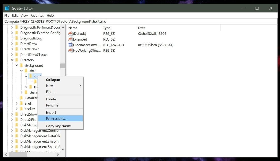Open the Help menu
This screenshot has height=161, width=280.
(x=50, y=16)
